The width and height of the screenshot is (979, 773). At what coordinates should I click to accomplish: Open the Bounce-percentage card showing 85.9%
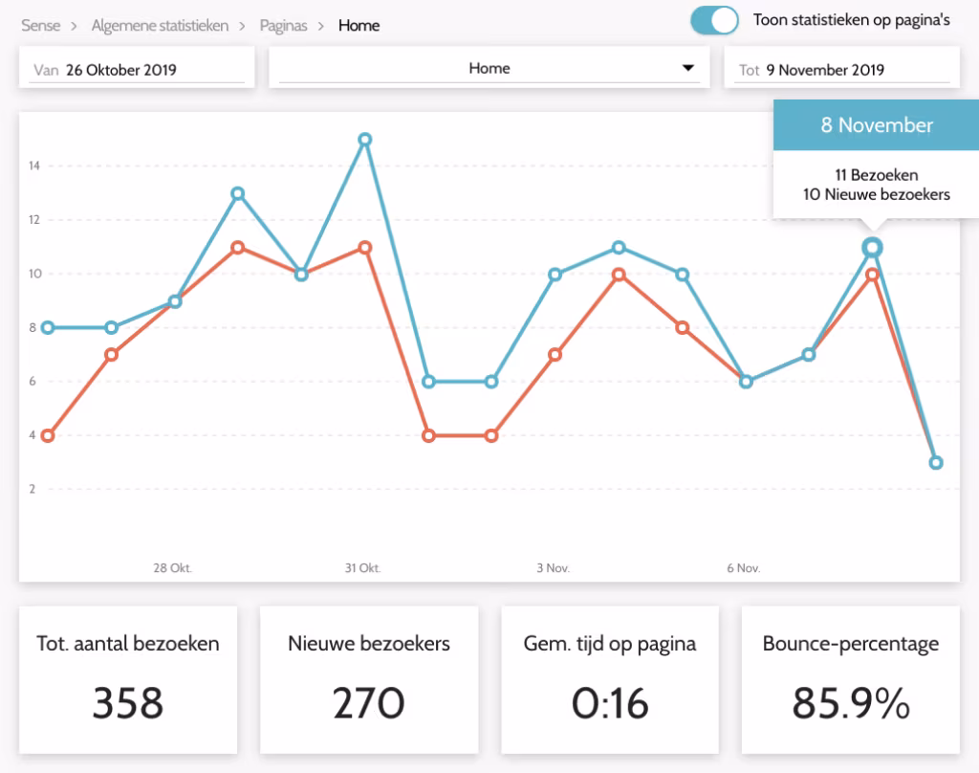click(x=850, y=679)
